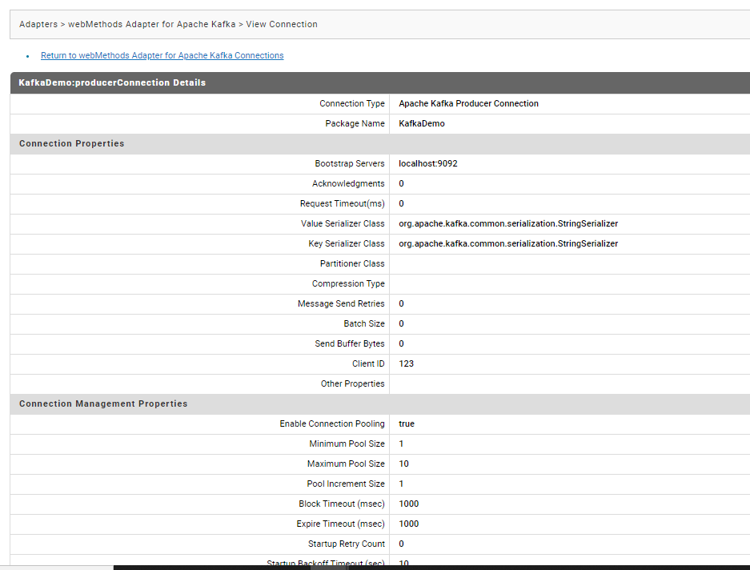This screenshot has width=750, height=570.
Task: Click the Expire Timeout (msec) label
Action: coord(340,524)
